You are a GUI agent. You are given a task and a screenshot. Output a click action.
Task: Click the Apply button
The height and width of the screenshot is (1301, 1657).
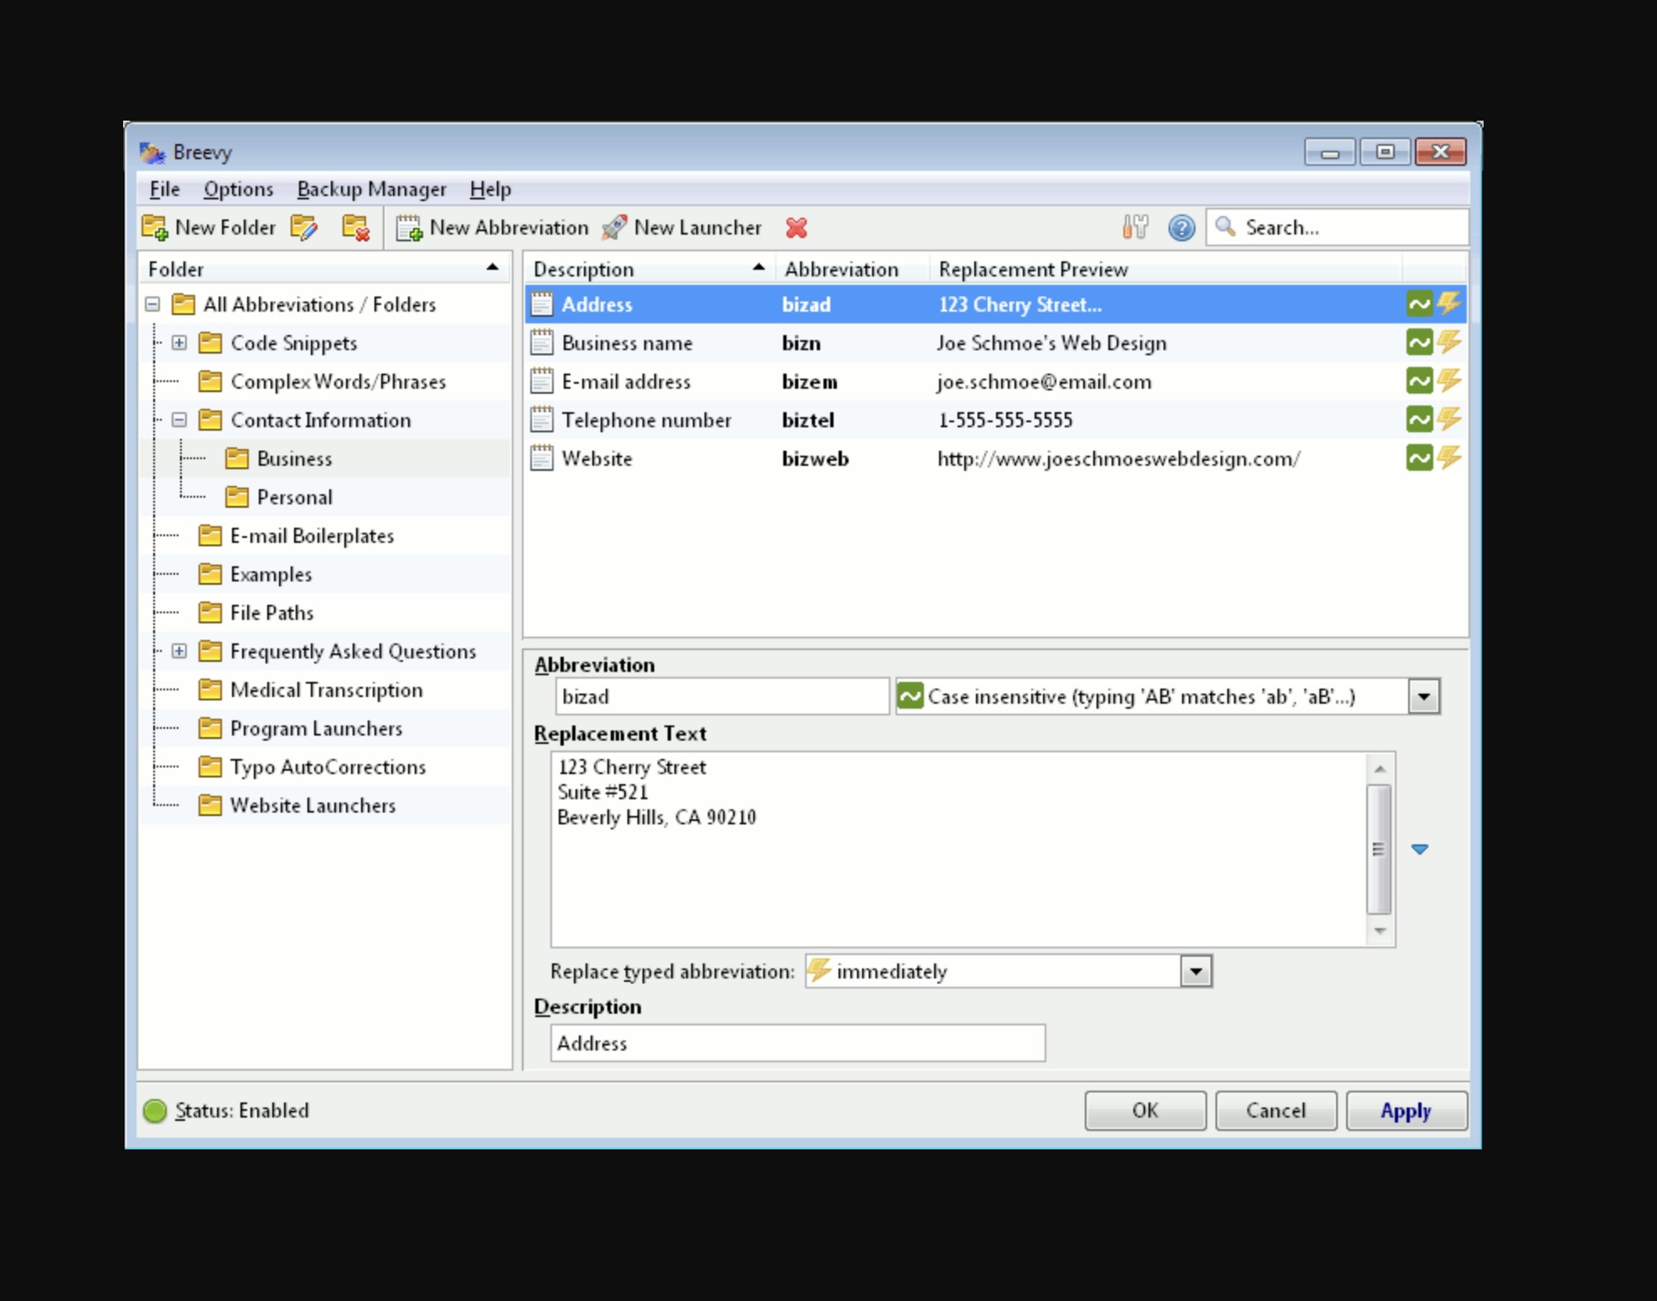coord(1406,1111)
